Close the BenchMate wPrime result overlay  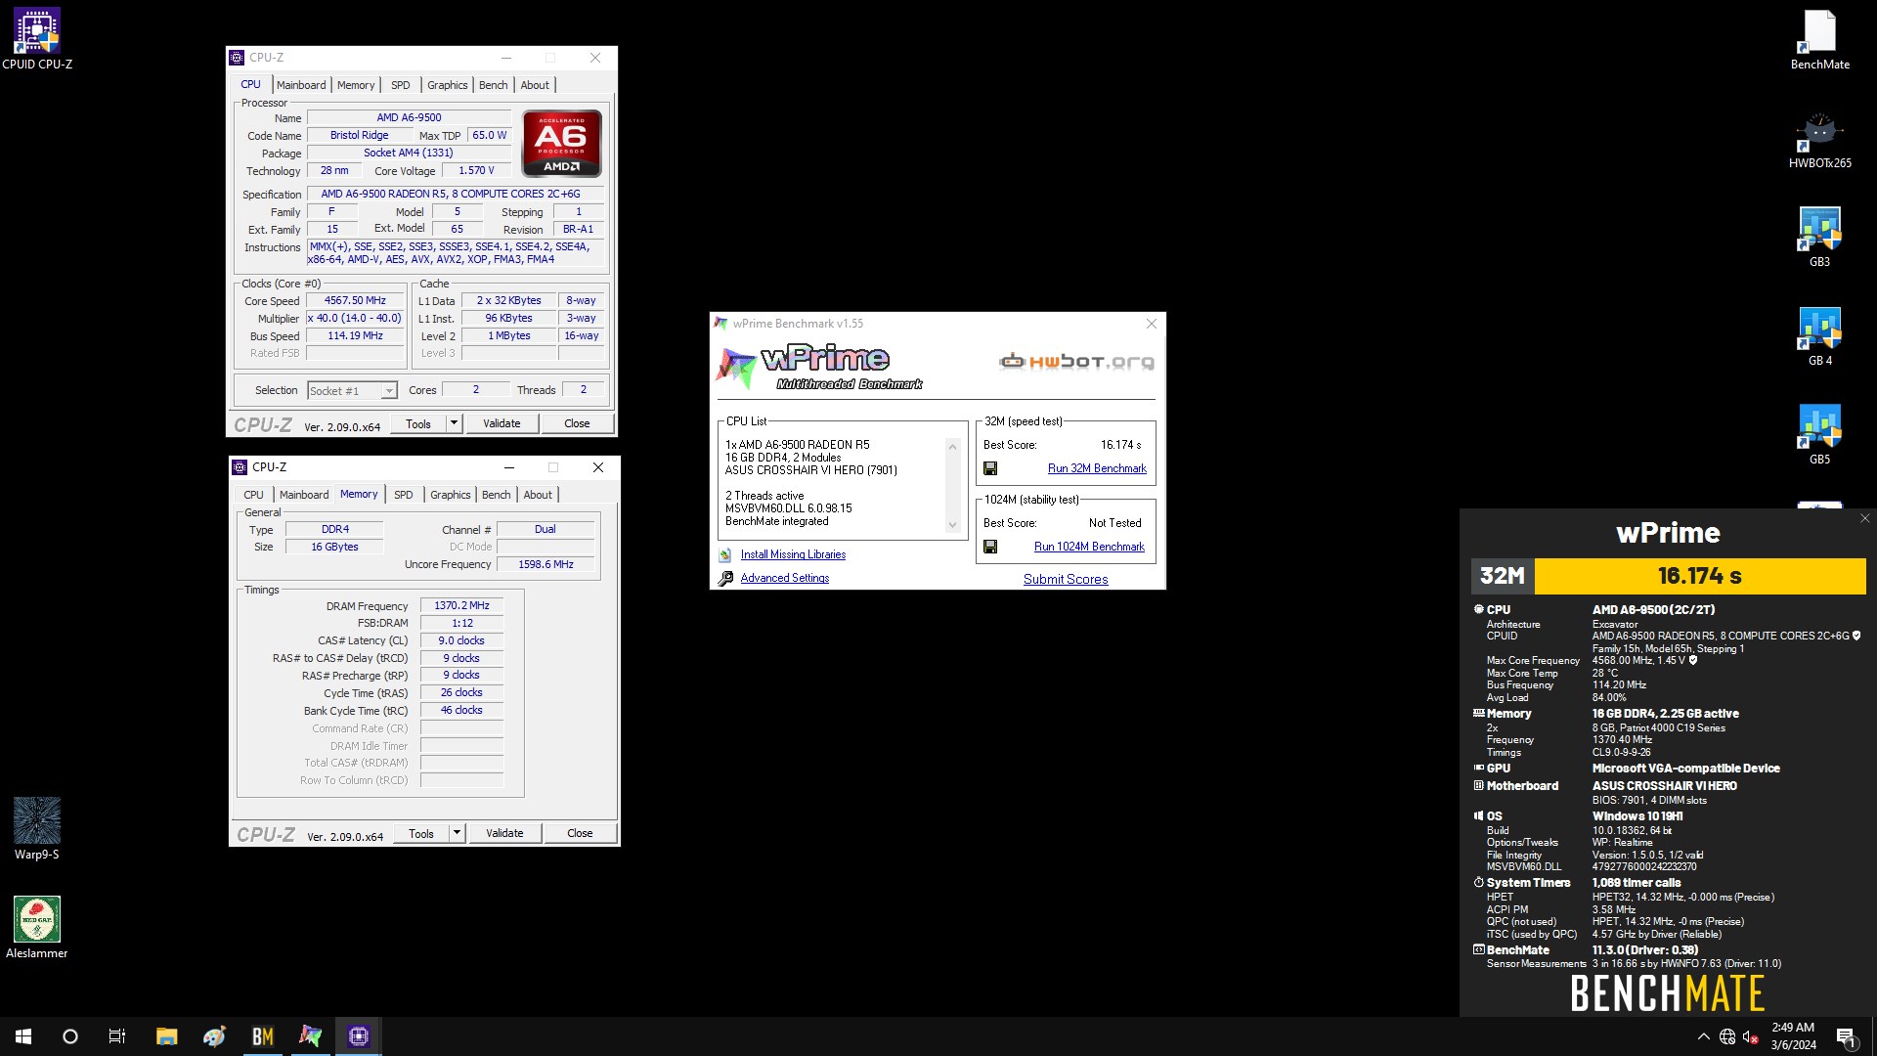coord(1864,519)
